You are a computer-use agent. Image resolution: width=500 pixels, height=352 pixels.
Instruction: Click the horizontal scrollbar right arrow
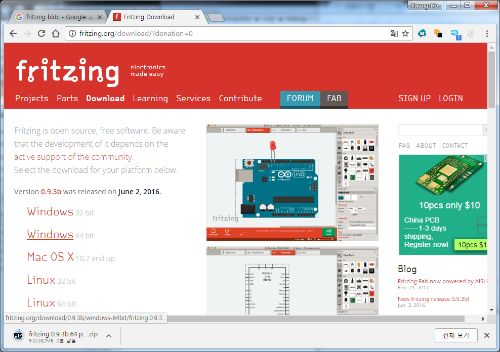483,319
